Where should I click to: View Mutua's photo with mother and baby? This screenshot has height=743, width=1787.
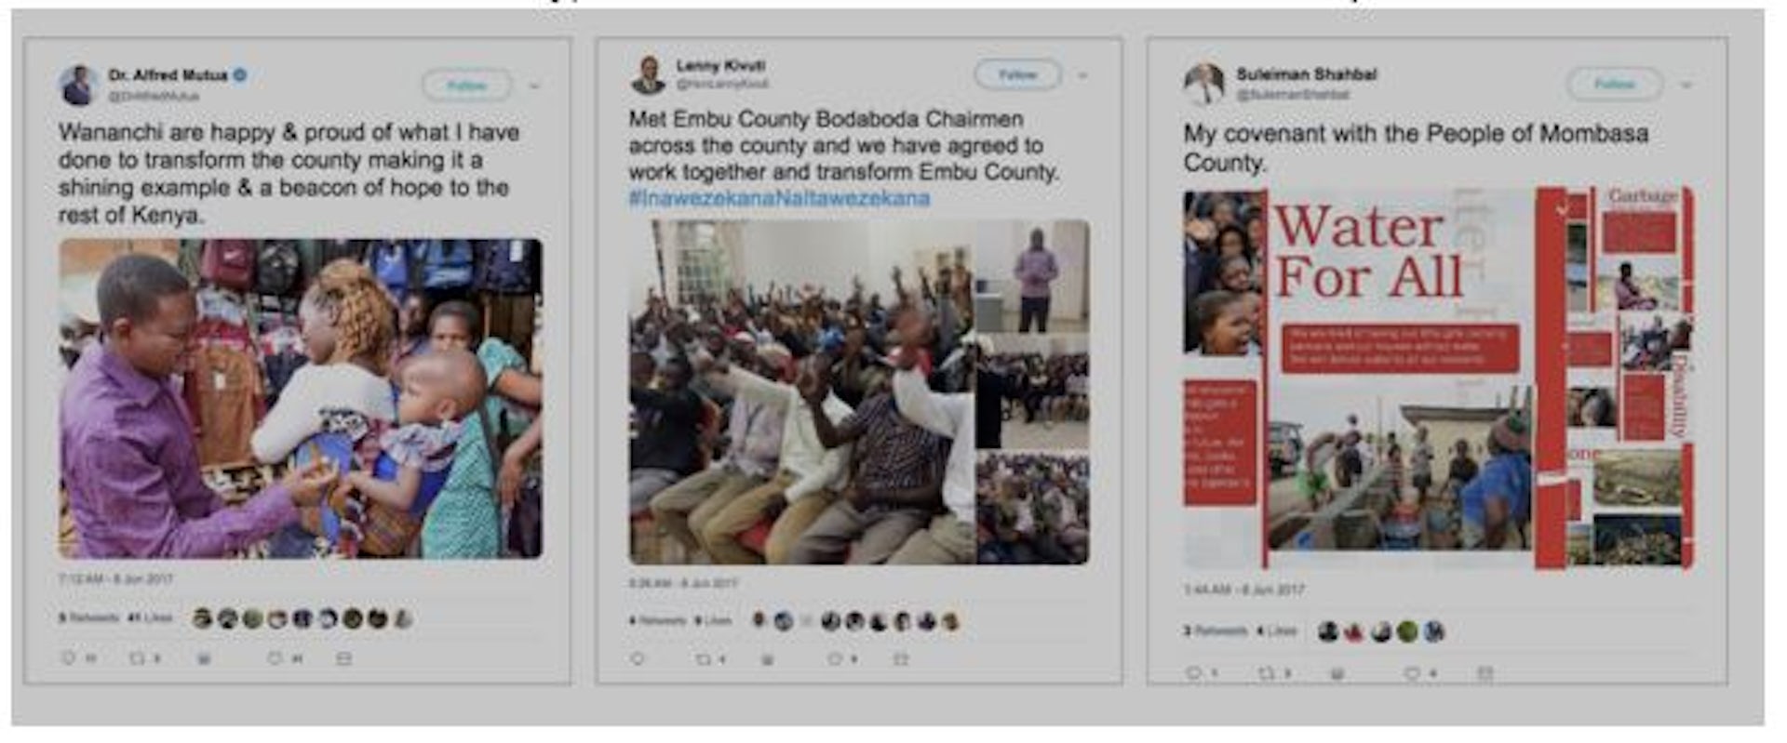pyautogui.click(x=301, y=398)
